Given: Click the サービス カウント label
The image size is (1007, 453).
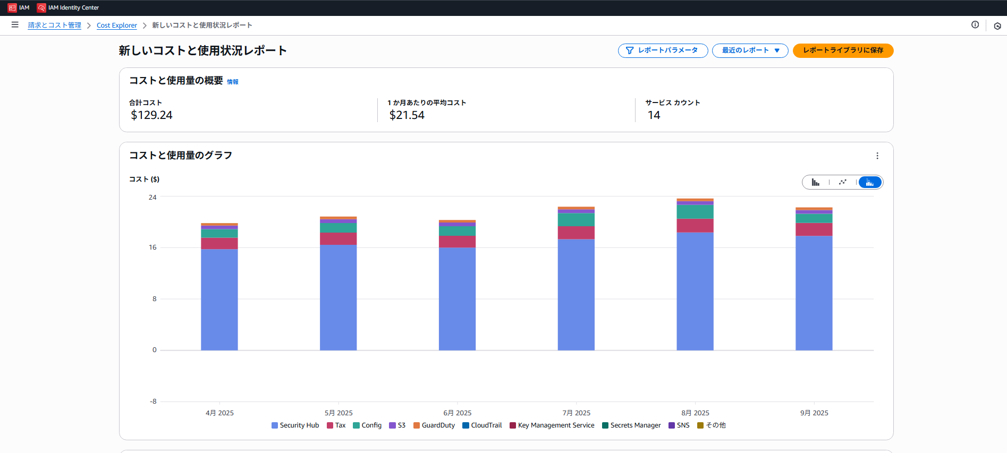Looking at the screenshot, I should (673, 102).
